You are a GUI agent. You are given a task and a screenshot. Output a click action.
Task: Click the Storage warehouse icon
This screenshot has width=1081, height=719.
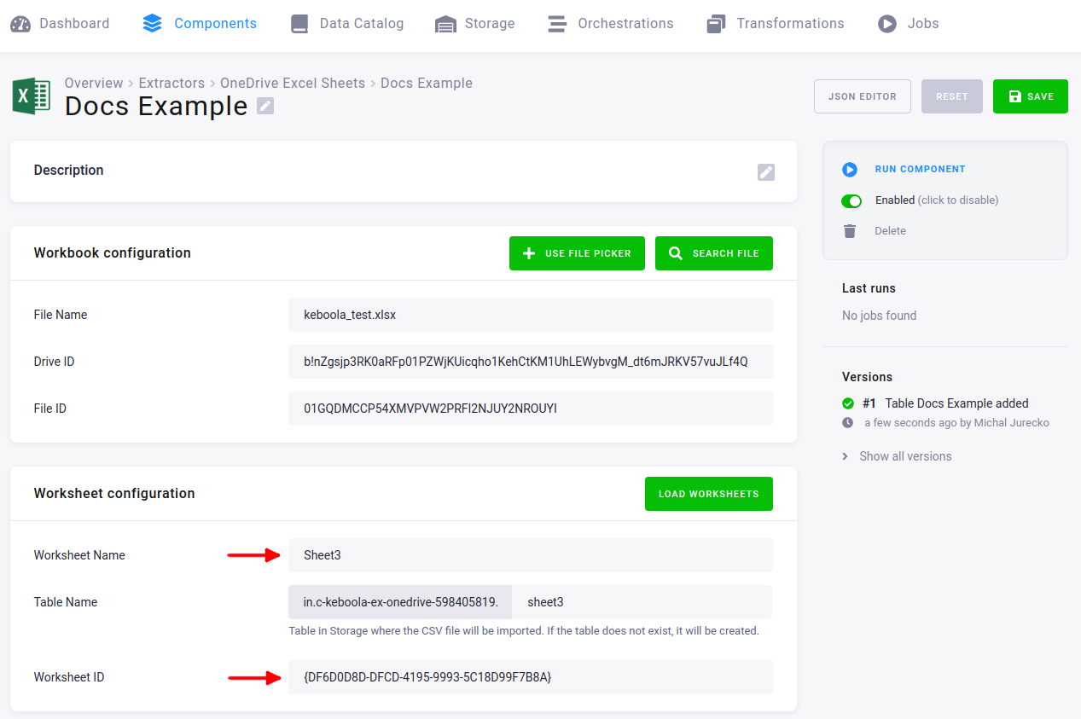pos(445,24)
